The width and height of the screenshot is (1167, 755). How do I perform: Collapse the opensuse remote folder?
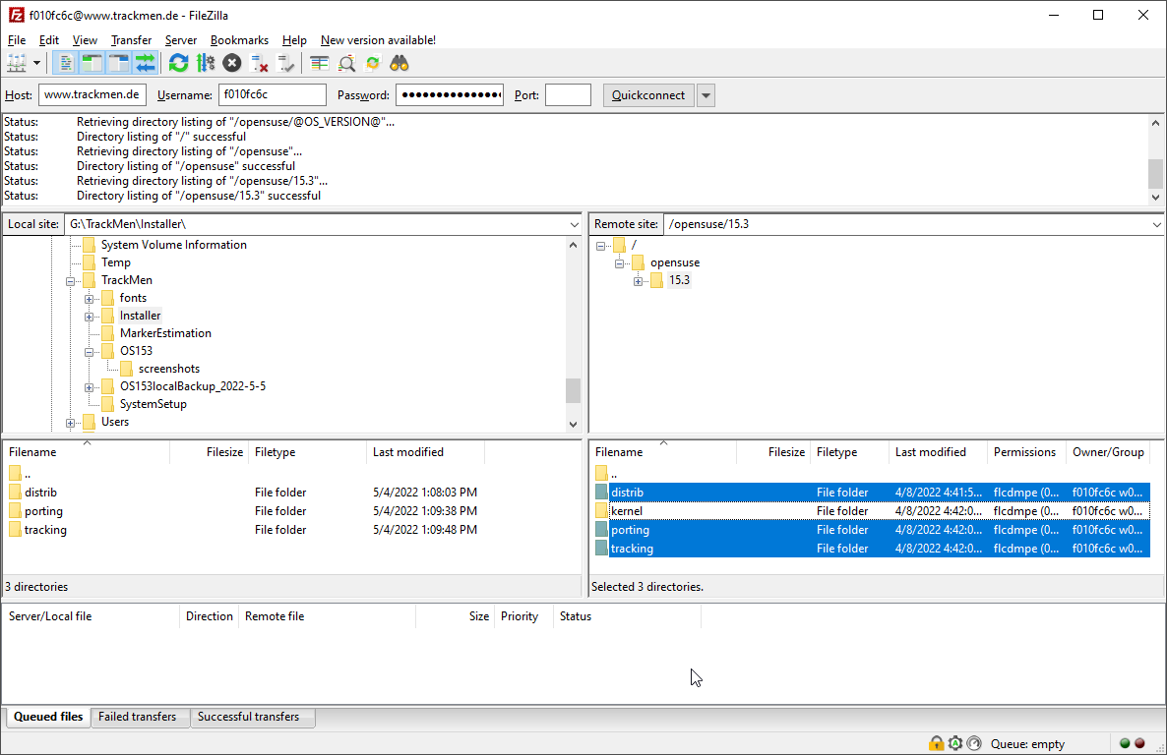point(619,262)
